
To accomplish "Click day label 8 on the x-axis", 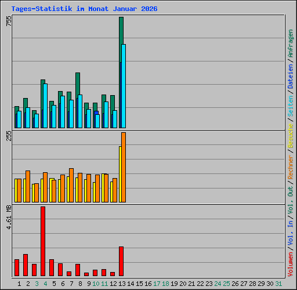I will click(80, 284).
